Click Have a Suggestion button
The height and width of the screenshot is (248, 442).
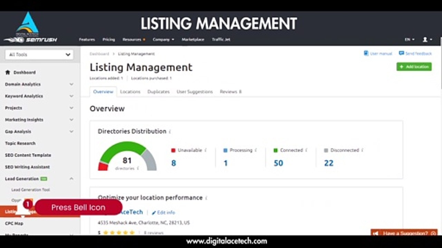pos(404,233)
